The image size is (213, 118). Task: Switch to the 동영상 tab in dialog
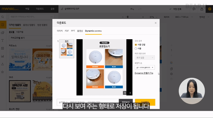(80, 31)
